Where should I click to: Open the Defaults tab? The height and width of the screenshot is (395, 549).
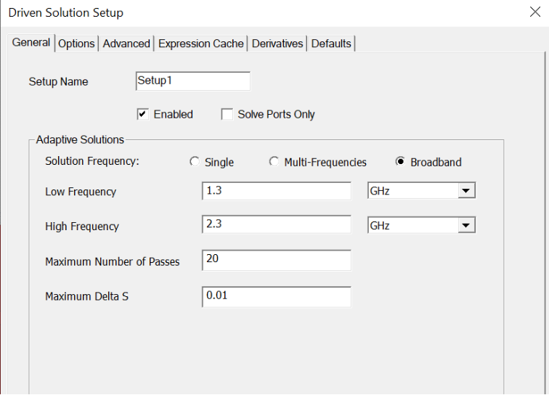331,44
